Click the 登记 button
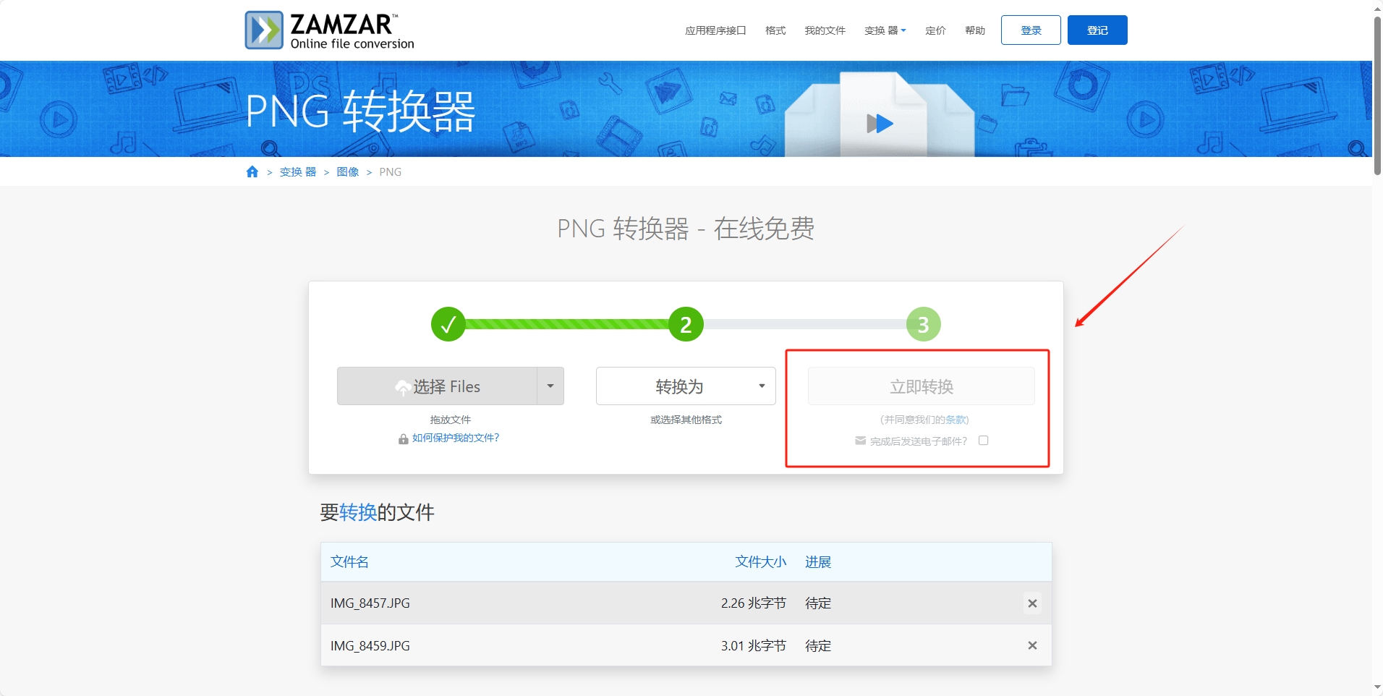 tap(1097, 30)
